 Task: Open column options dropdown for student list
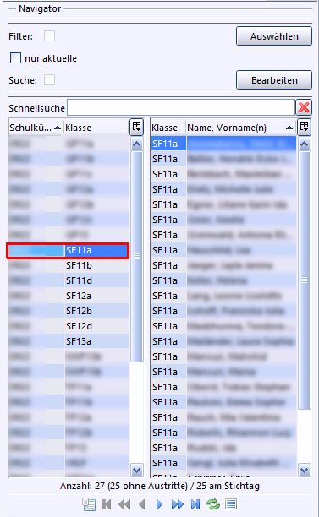click(x=304, y=127)
